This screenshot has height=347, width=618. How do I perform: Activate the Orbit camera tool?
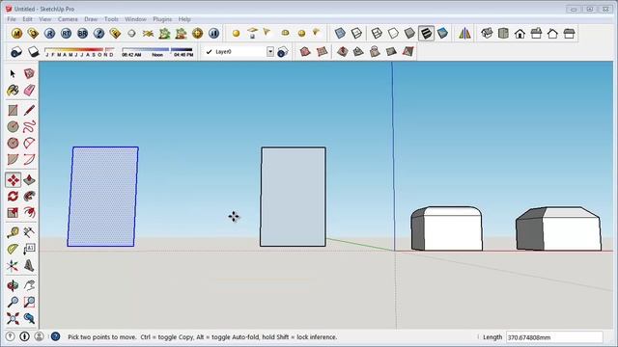[13, 285]
